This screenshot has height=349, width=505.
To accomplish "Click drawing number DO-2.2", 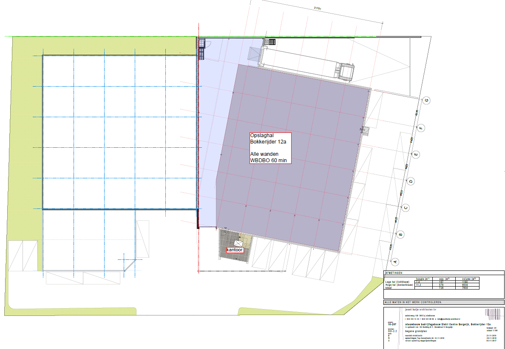I will point(392,331).
